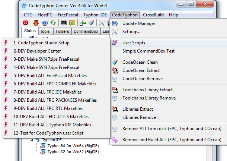227x161 pixels.
Task: Click the CodeOcean Remove recycle bin icon
Action: (115, 79)
